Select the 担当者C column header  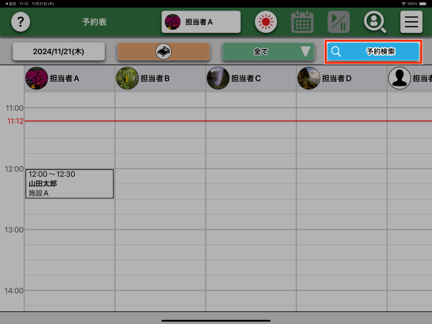[246, 78]
